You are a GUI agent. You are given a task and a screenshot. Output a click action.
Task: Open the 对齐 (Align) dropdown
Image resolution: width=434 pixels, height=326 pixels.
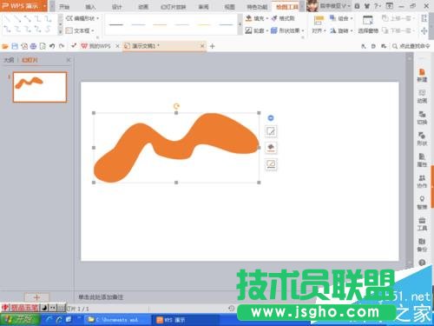pos(319,24)
